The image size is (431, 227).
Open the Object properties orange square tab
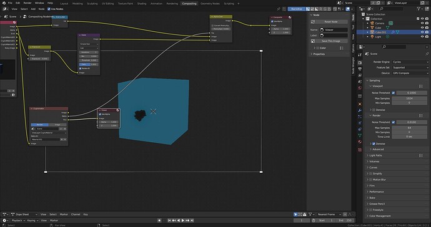[x=360, y=104]
